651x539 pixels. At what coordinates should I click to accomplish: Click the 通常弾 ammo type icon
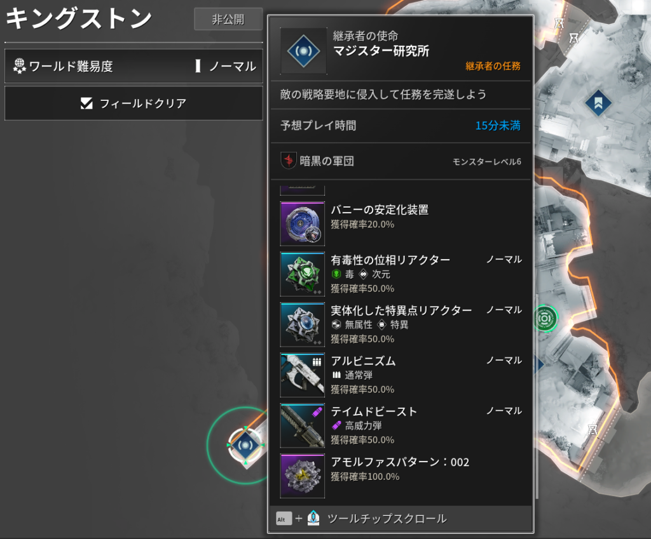coord(336,375)
